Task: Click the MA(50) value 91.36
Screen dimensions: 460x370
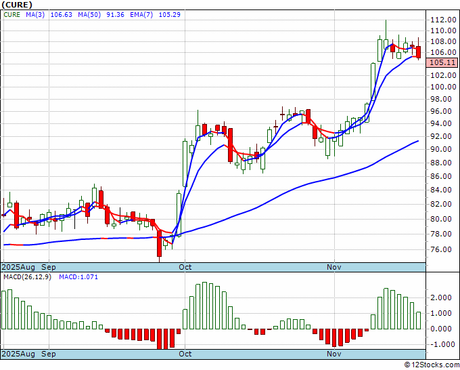Action: [115, 15]
